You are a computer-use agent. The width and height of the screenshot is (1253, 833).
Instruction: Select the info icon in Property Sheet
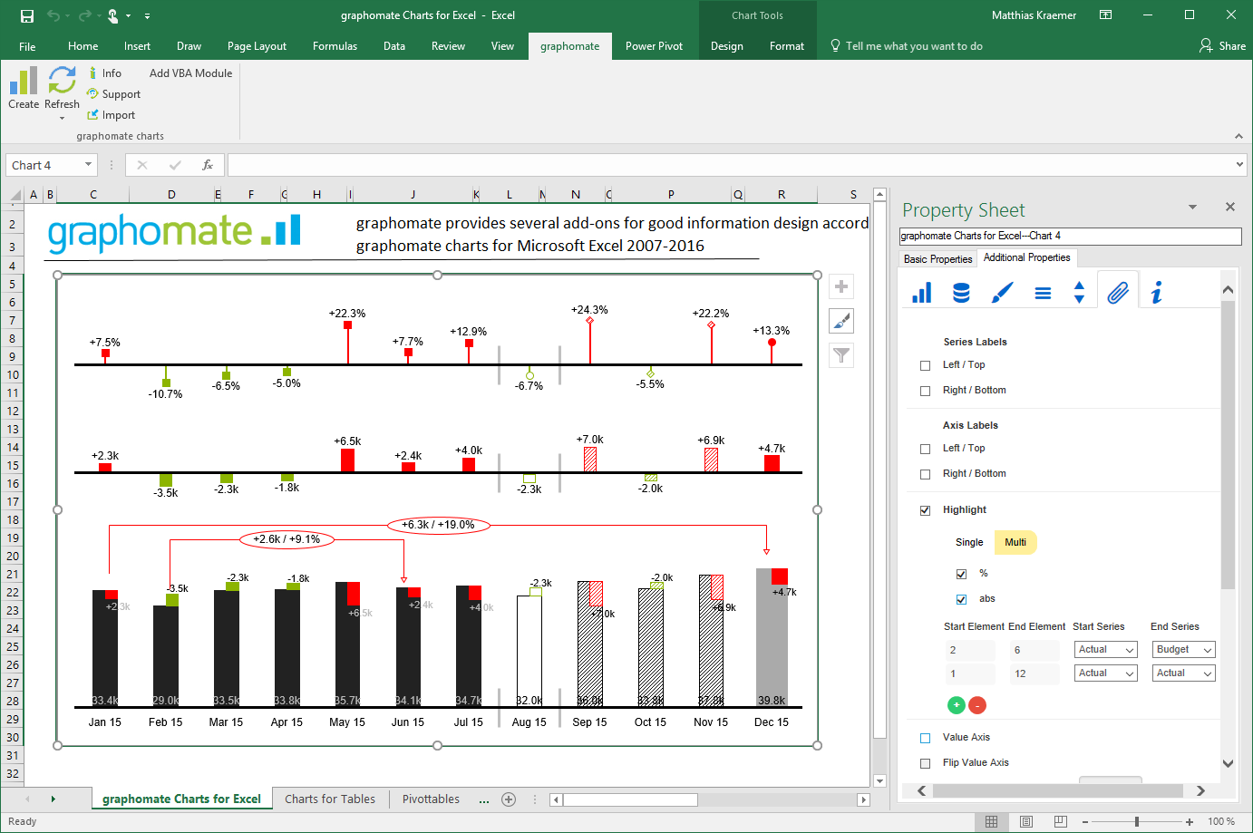(x=1156, y=293)
